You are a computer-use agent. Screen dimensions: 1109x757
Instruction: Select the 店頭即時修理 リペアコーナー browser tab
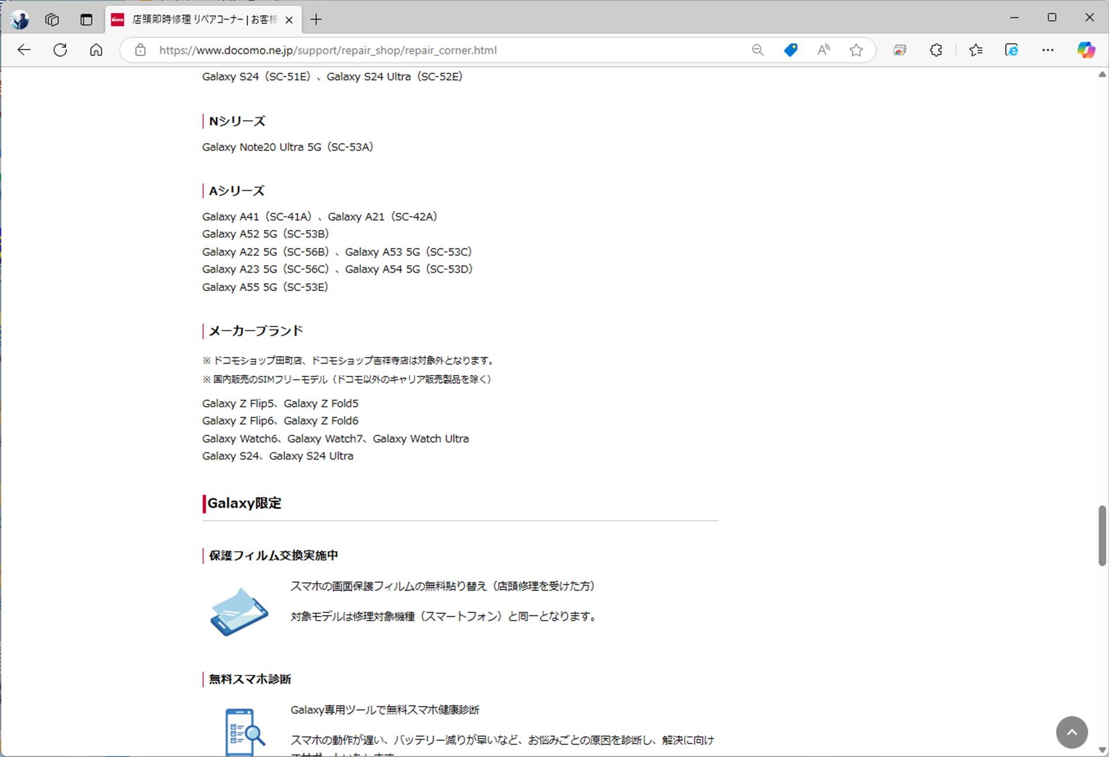203,20
